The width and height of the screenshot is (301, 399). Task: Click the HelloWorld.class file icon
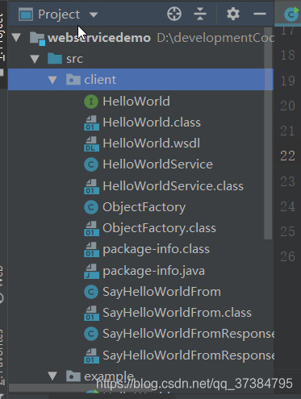tap(91, 123)
